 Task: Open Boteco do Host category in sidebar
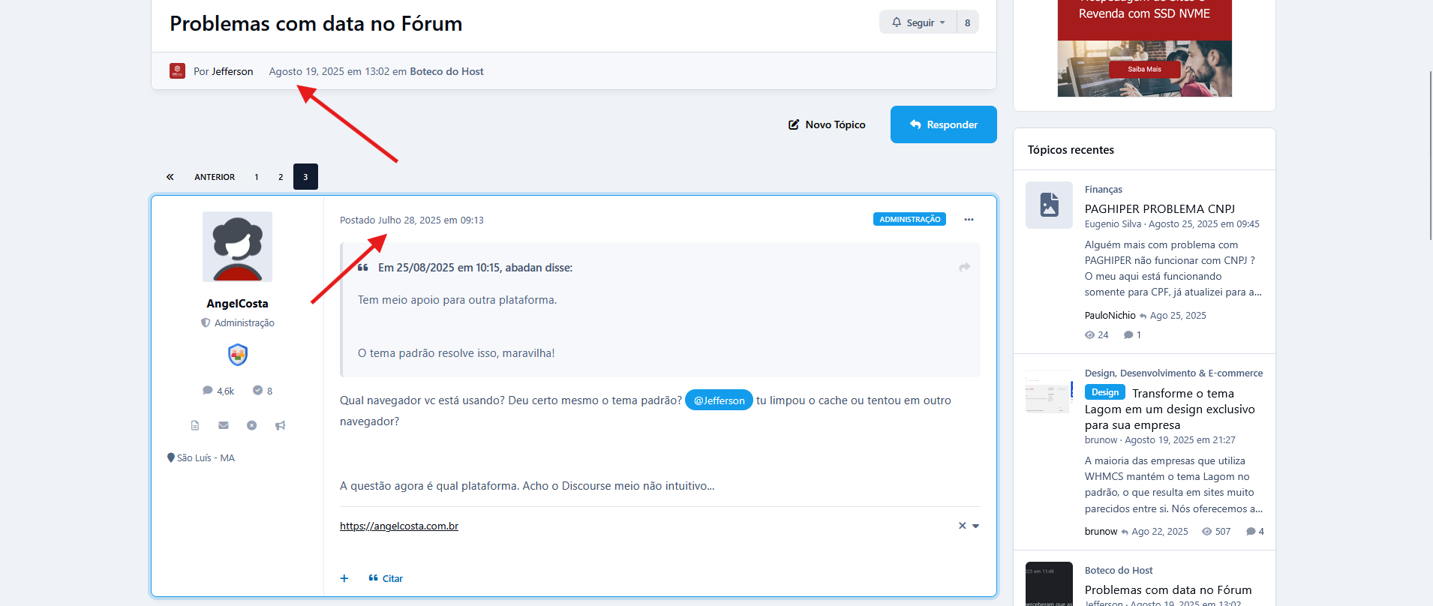1119,571
